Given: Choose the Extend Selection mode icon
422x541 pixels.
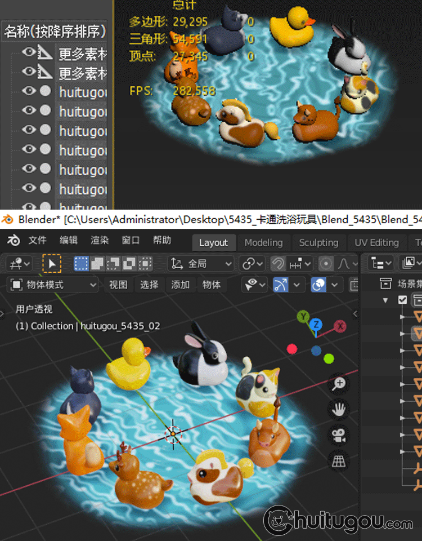Looking at the screenshot, I should tap(97, 264).
